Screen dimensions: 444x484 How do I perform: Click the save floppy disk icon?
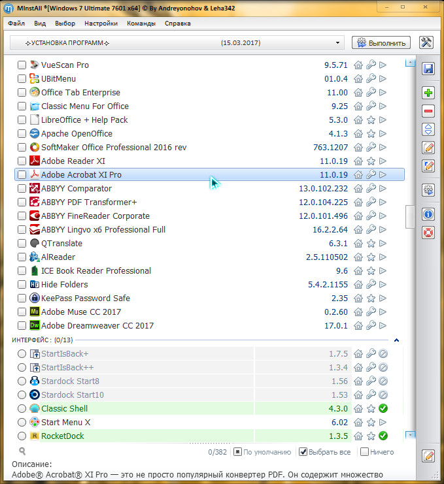click(x=428, y=69)
